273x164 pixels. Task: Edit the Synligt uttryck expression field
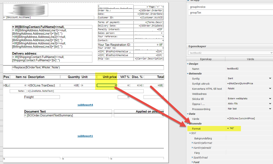249,84
